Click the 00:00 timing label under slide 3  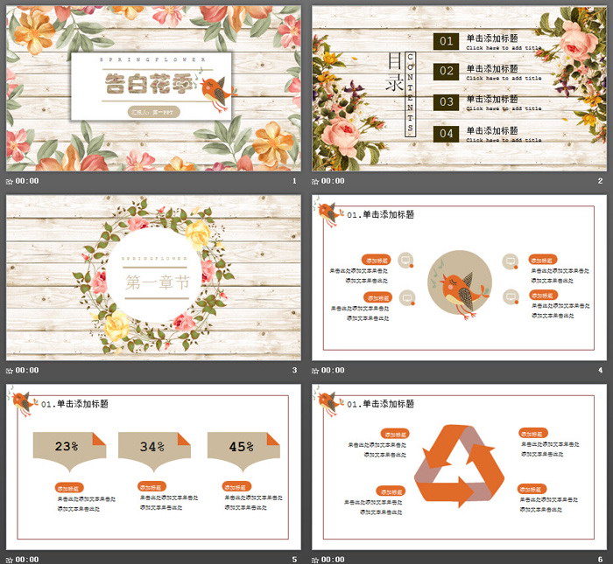pyautogui.click(x=27, y=370)
